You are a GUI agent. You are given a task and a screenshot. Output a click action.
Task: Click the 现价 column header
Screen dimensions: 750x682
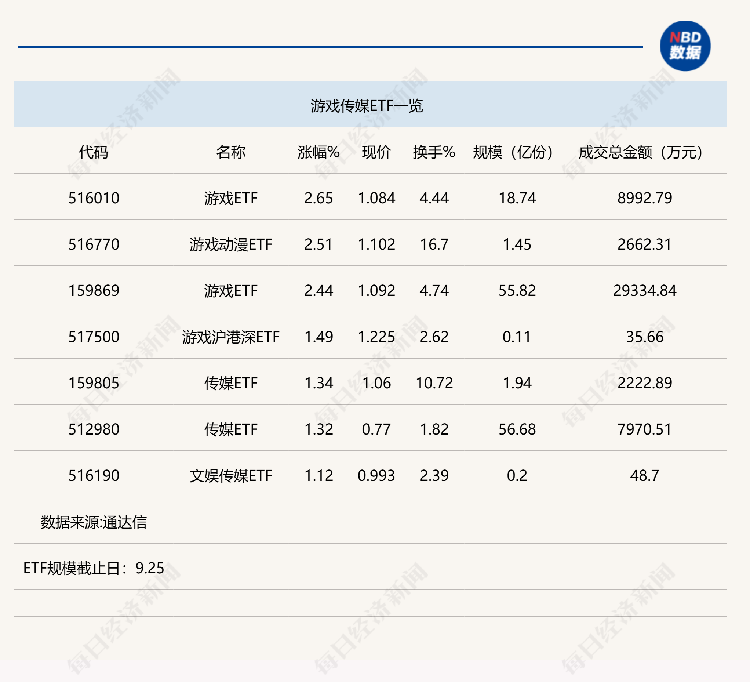[x=376, y=152]
